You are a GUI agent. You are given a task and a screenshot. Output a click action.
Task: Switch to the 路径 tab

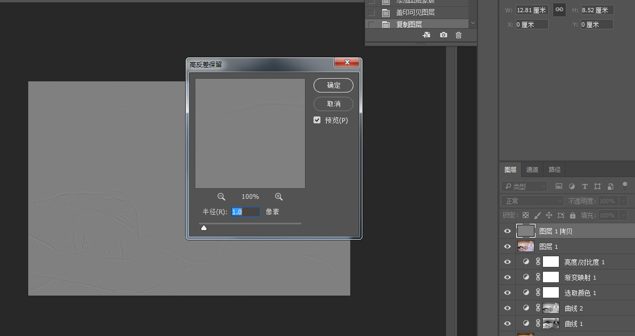click(x=555, y=170)
